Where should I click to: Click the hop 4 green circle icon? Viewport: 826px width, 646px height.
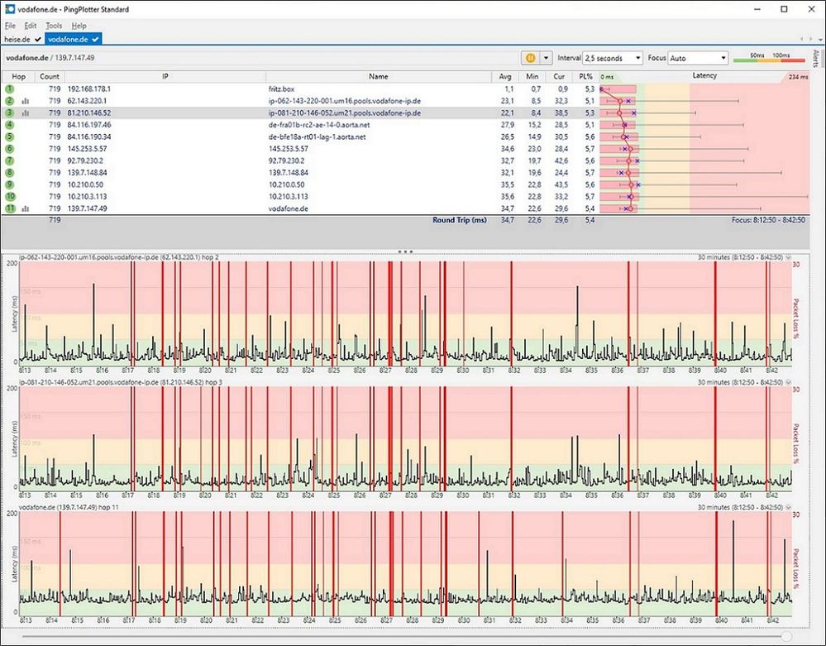10,125
